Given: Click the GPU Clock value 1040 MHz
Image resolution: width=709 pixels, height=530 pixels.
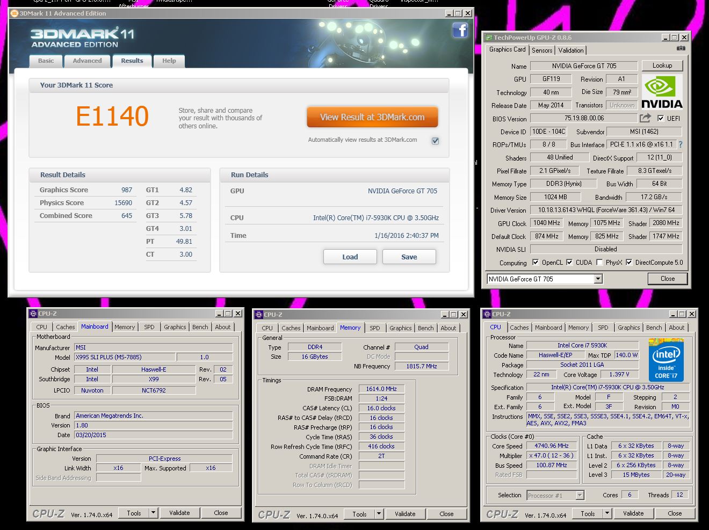Looking at the screenshot, I should (x=547, y=223).
